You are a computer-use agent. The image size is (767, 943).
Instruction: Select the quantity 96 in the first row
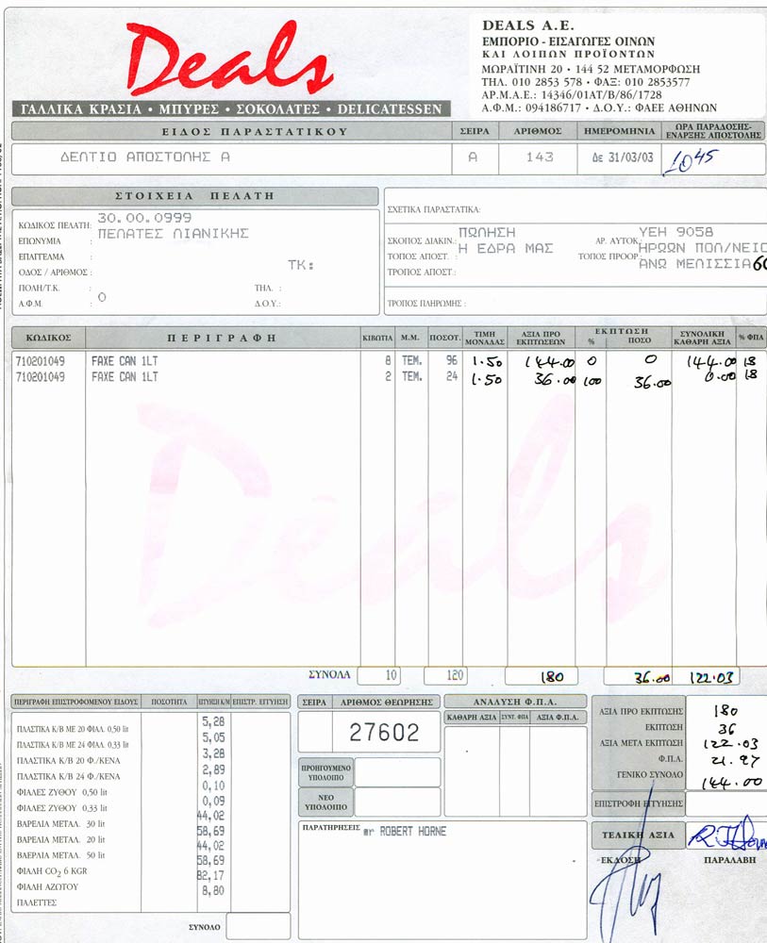point(452,361)
